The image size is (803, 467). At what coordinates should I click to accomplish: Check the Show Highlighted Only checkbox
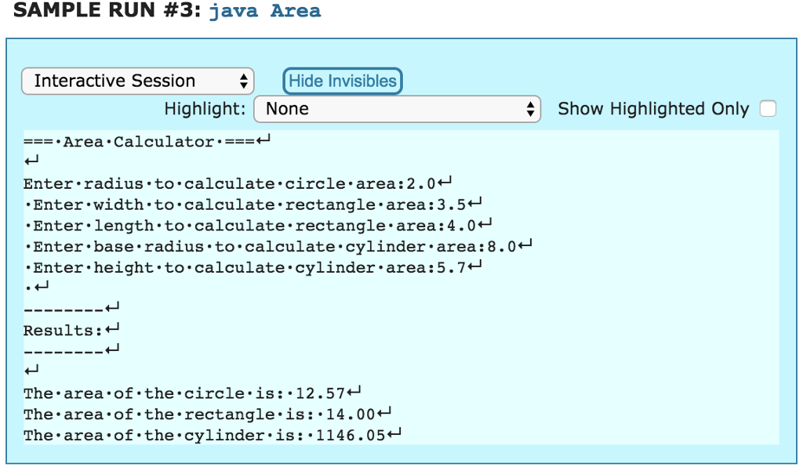tap(768, 108)
